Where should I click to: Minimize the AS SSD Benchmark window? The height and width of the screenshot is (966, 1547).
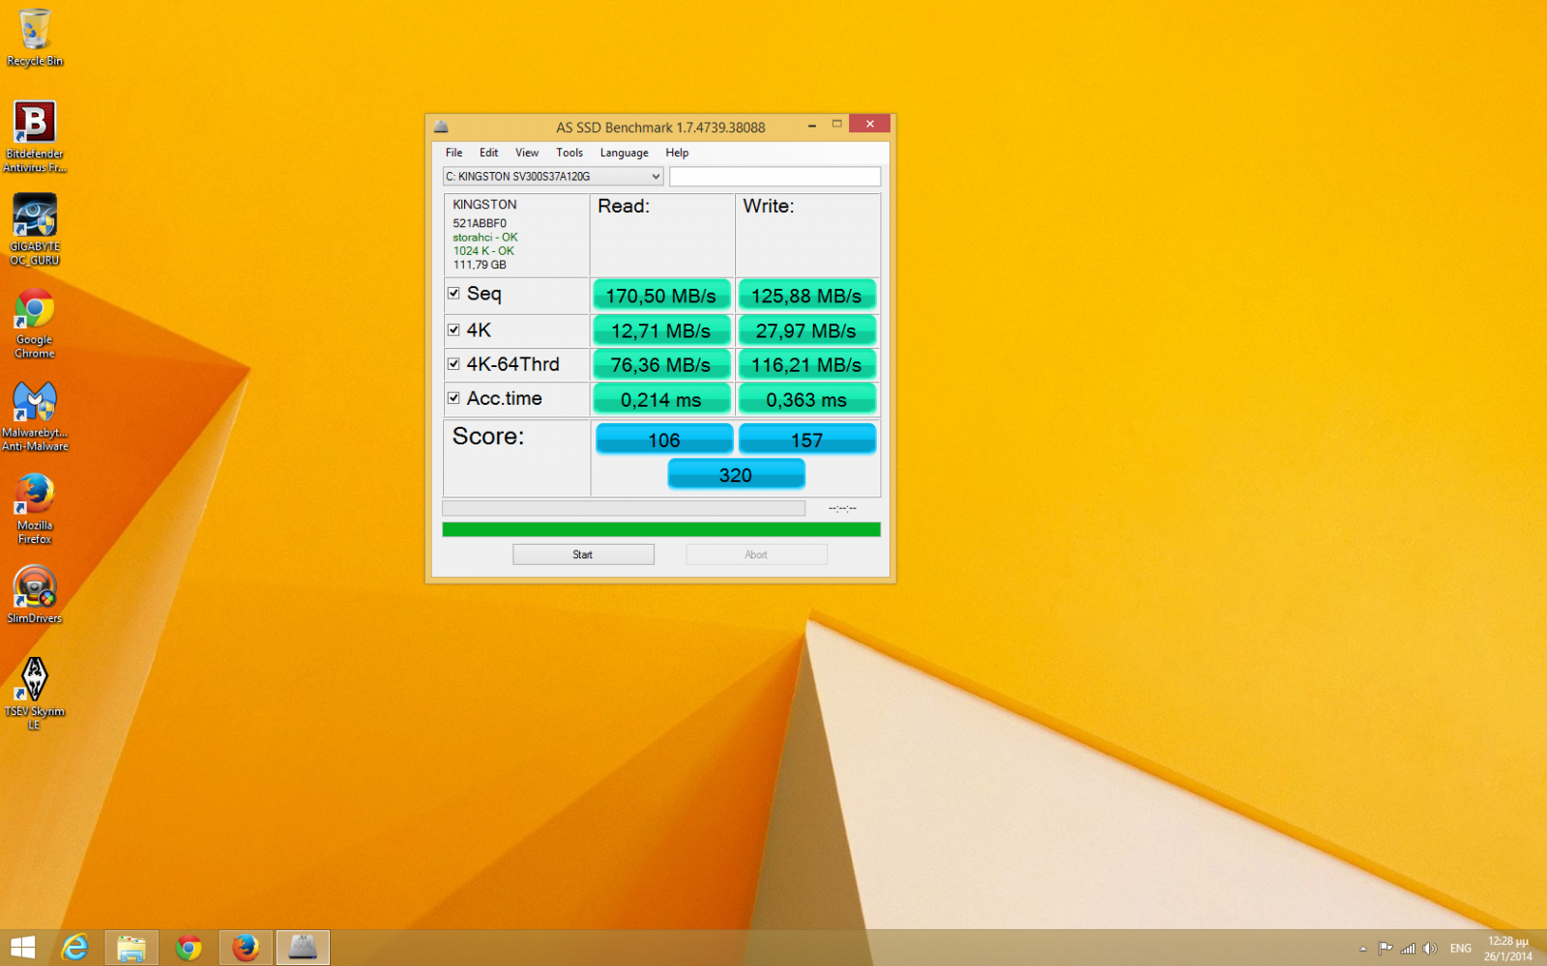pyautogui.click(x=812, y=126)
